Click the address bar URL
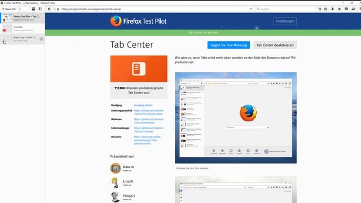The height and width of the screenshot is (203, 361). click(x=91, y=9)
